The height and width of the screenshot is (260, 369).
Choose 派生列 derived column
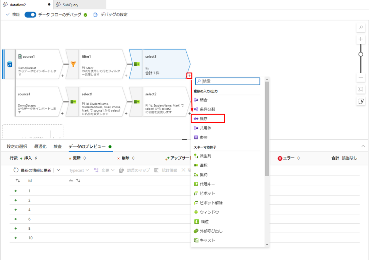pyautogui.click(x=203, y=156)
